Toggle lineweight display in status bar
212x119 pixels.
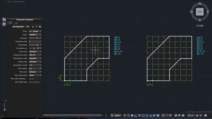pos(154,115)
